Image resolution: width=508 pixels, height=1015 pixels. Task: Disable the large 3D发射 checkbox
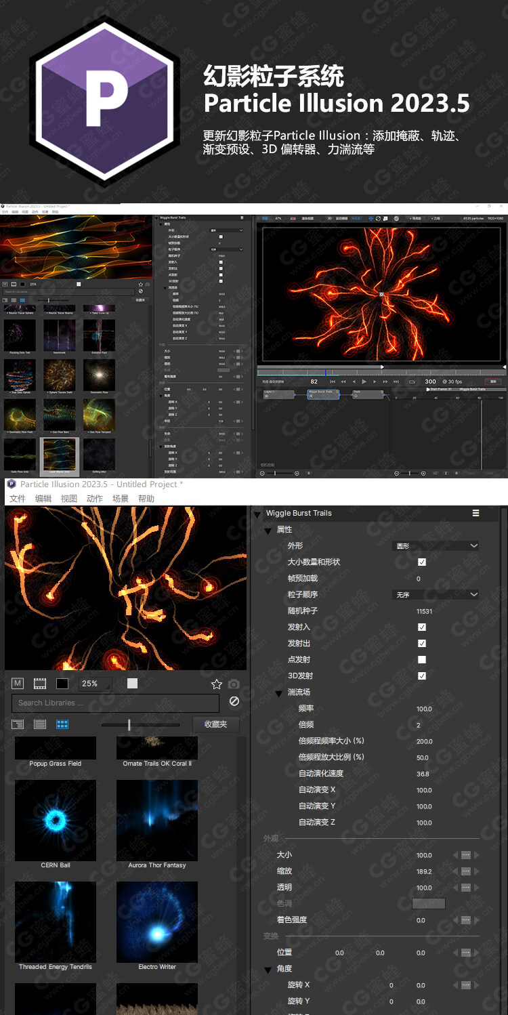click(422, 676)
